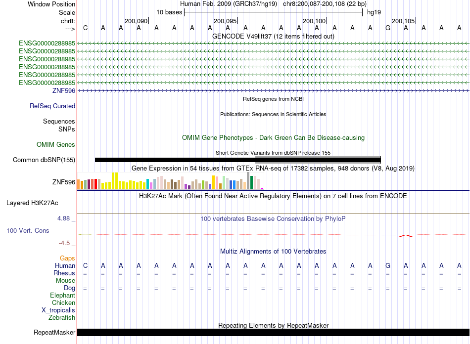The height and width of the screenshot is (344, 470).
Task: Open the RefSeq Curated track label
Action: point(52,106)
